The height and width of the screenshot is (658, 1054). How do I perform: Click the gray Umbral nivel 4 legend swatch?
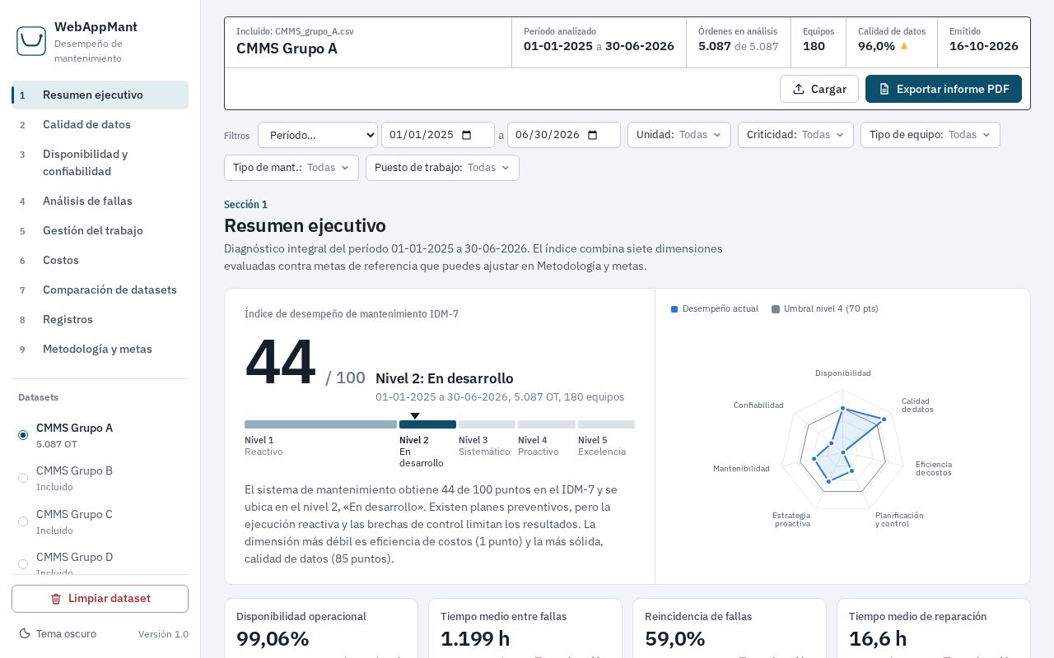click(776, 309)
